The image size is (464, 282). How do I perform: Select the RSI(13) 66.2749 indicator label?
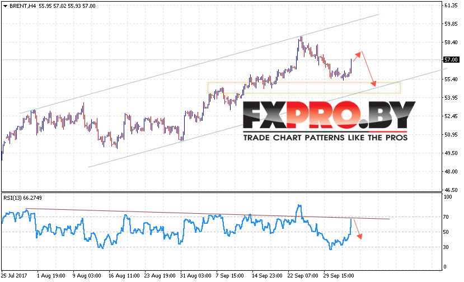point(22,198)
